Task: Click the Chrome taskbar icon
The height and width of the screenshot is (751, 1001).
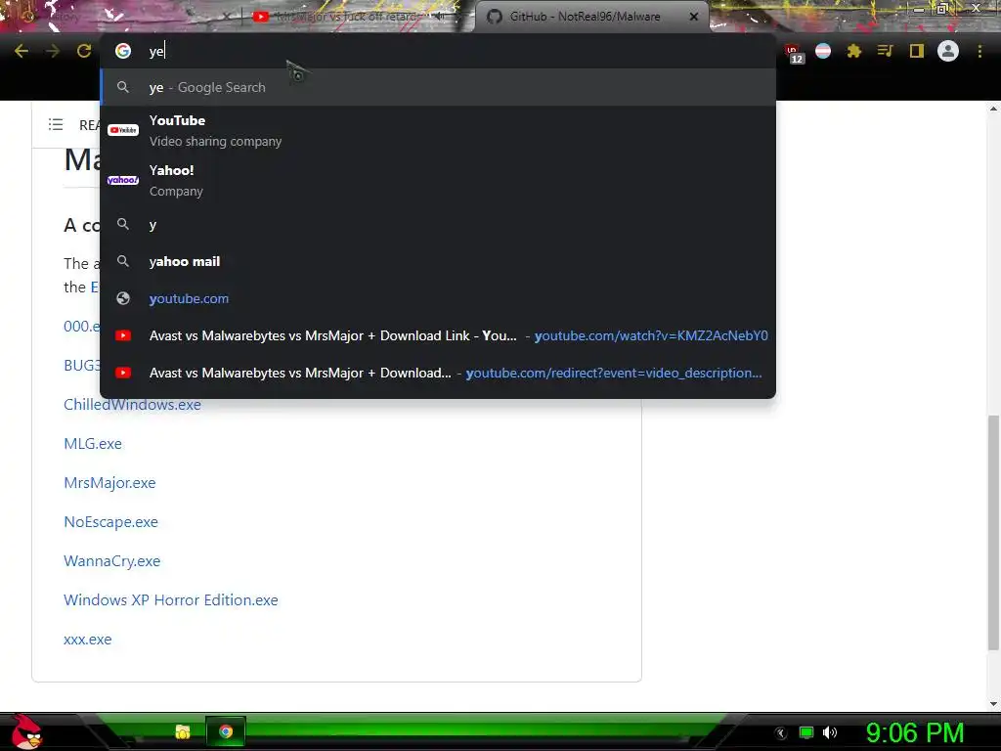Action: click(226, 731)
